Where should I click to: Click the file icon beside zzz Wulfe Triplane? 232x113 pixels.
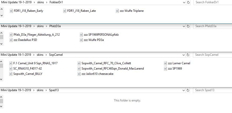pyautogui.click(x=117, y=11)
